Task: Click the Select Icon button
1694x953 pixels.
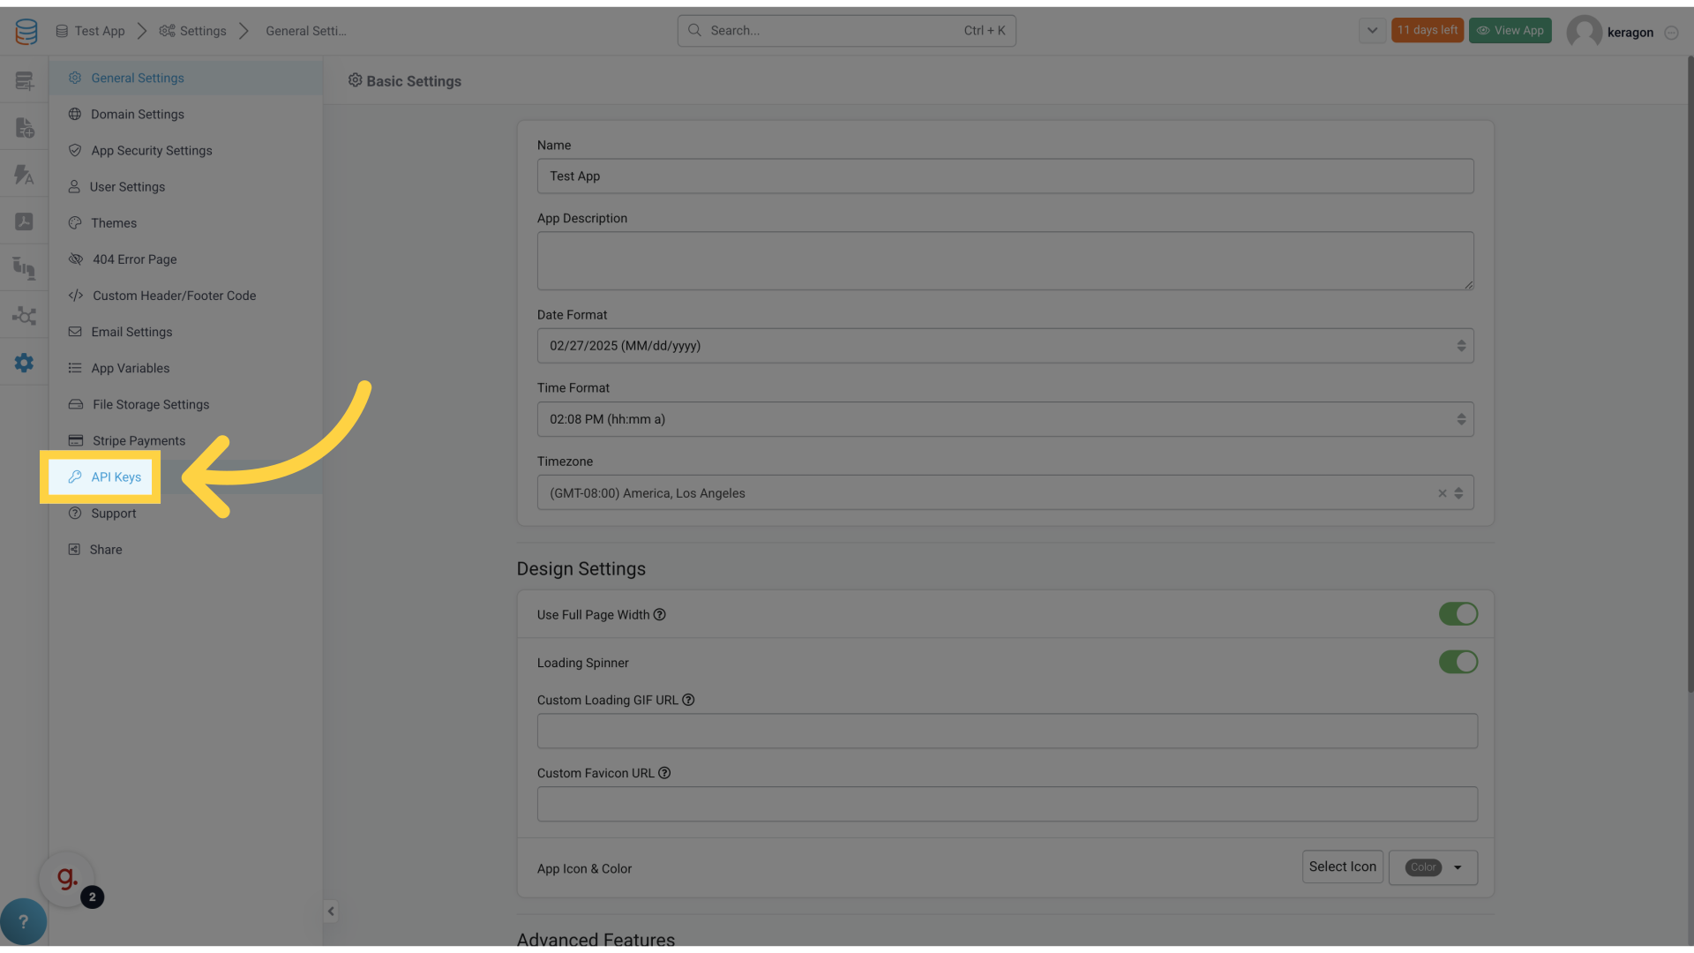Action: click(x=1342, y=867)
